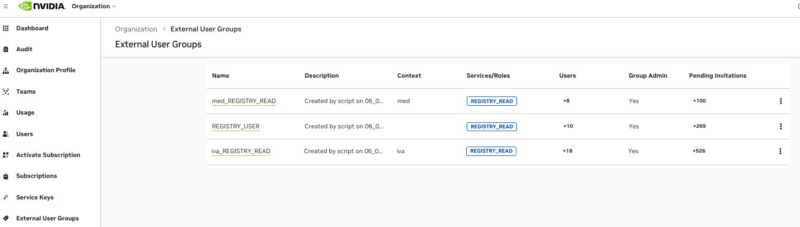Click the Services/Roles column header
Image resolution: width=800 pixels, height=227 pixels.
[488, 76]
